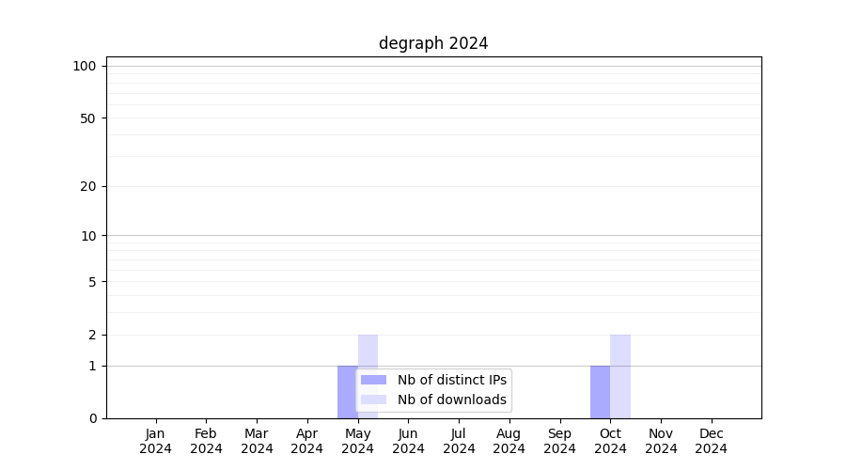Click the "Nb of downloads" legend swatch

pos(373,399)
